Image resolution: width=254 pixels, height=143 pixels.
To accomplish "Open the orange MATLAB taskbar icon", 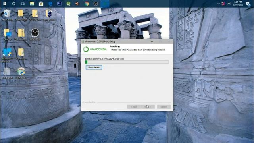I will [77, 4].
